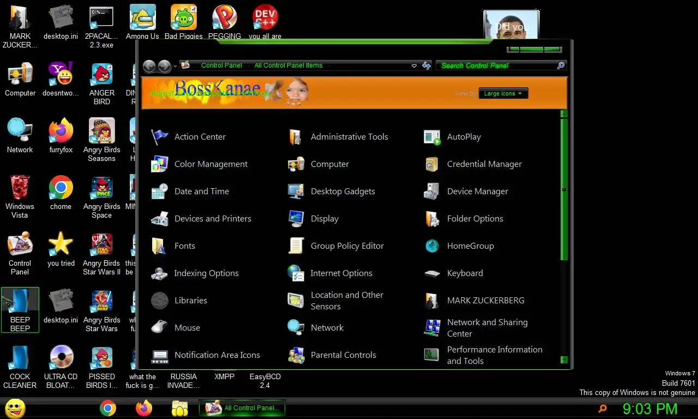
Task: Open Parental Controls icon
Action: 296,355
